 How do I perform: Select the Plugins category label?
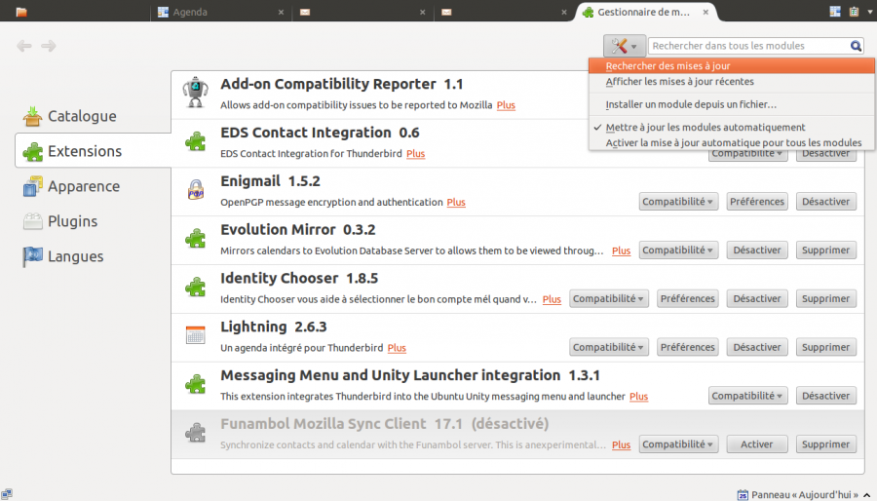pos(73,221)
